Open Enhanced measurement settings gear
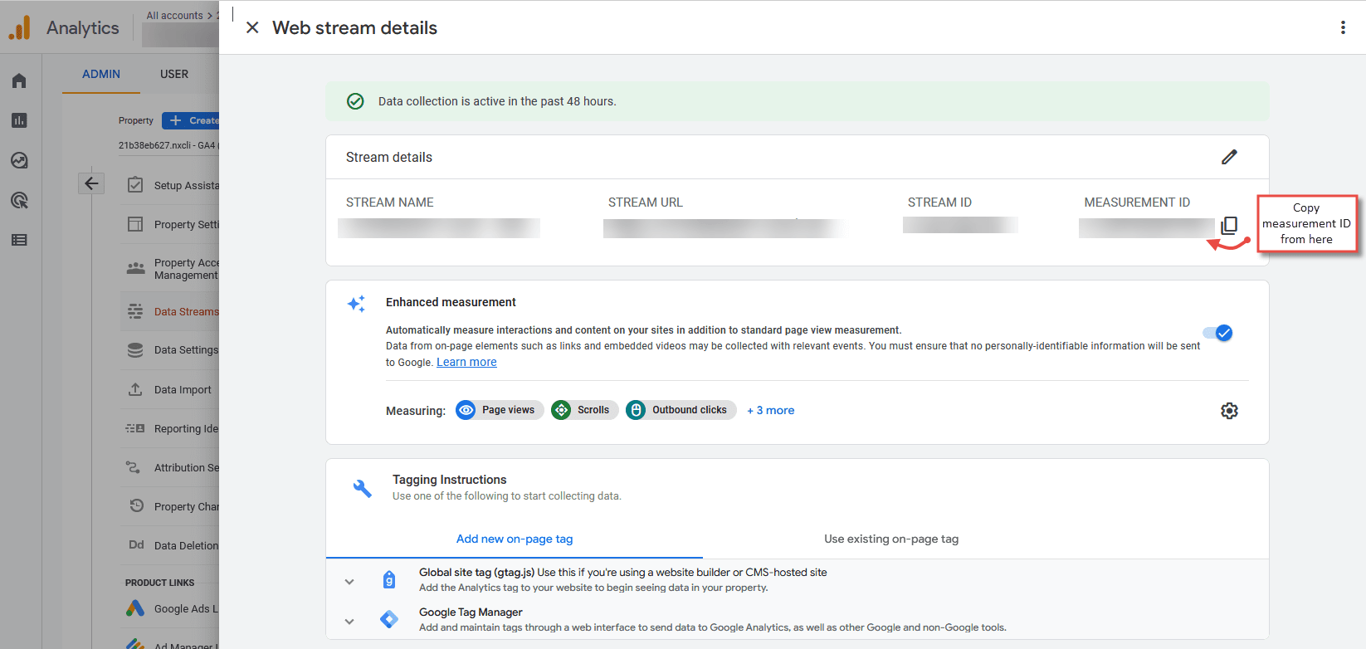The image size is (1366, 649). point(1229,411)
